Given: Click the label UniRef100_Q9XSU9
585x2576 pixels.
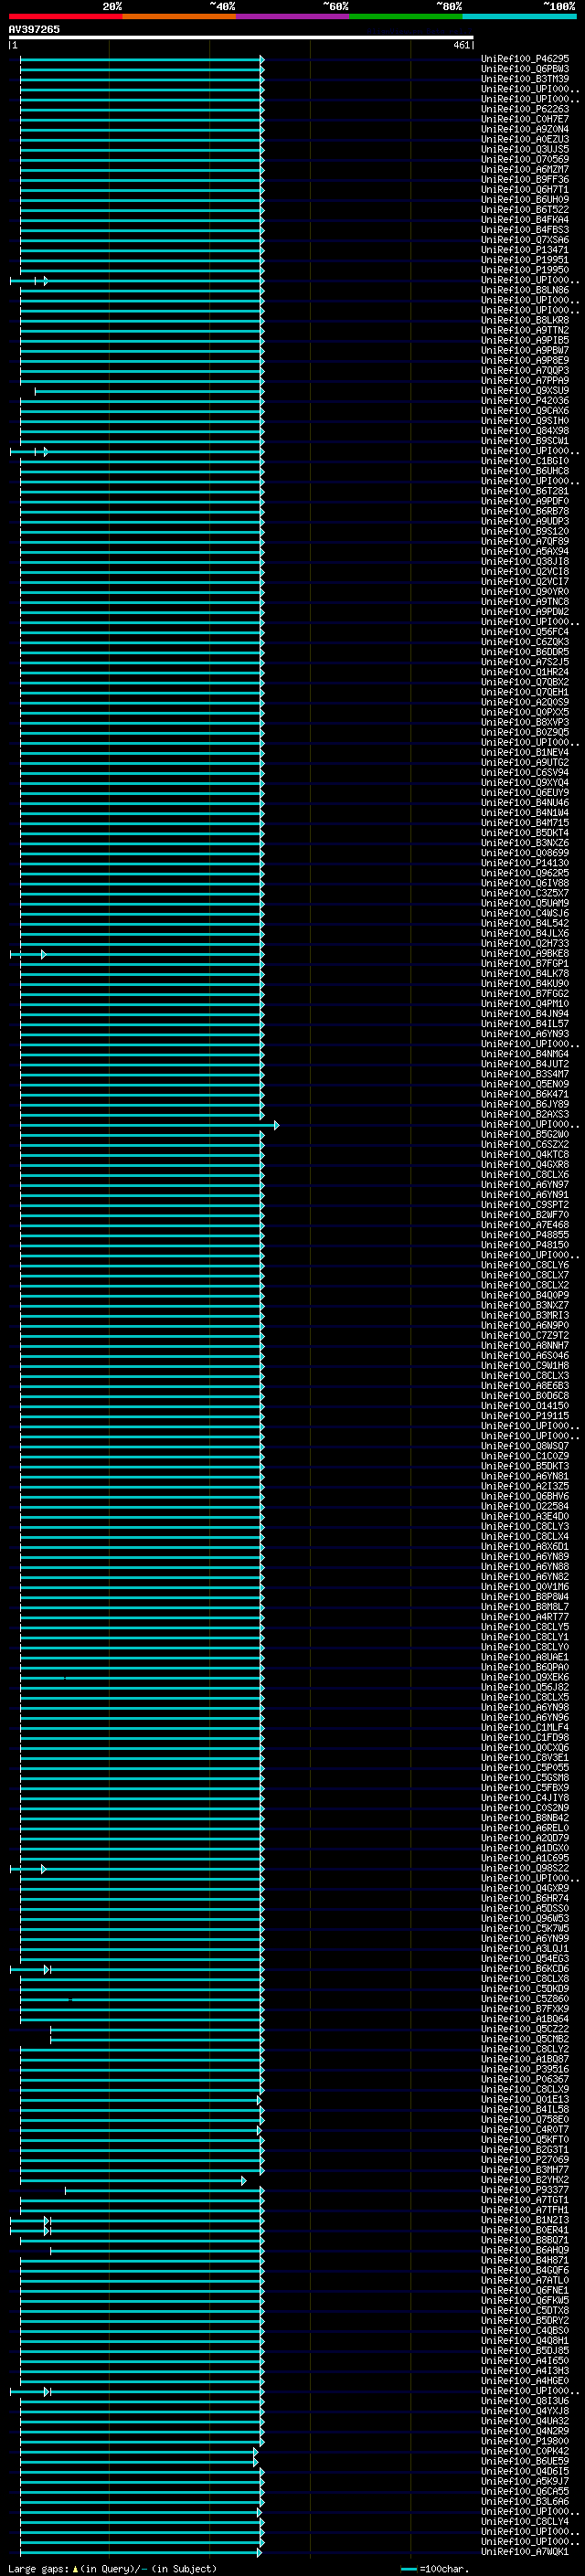Looking at the screenshot, I should click(525, 391).
